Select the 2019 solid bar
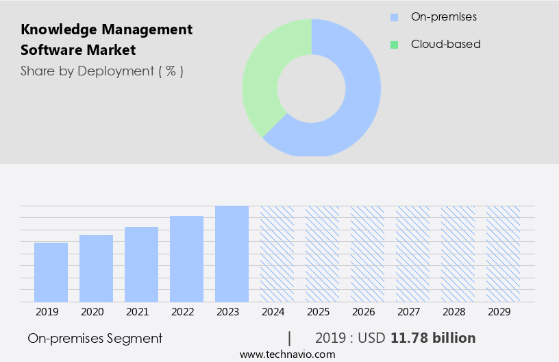 (x=51, y=272)
